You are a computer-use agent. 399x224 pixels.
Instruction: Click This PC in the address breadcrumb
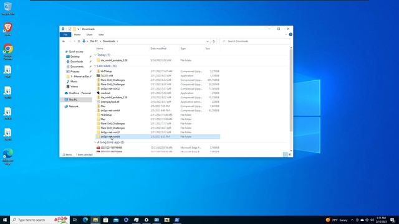pos(94,42)
